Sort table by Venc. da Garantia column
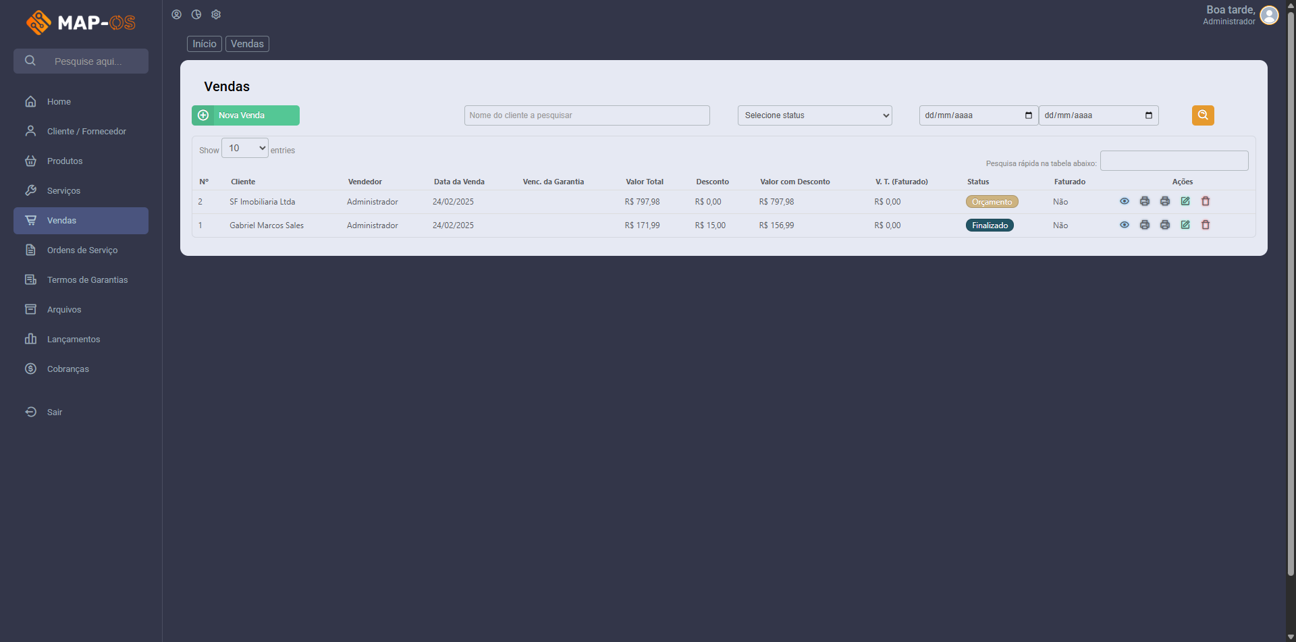The height and width of the screenshot is (642, 1296). [x=553, y=182]
